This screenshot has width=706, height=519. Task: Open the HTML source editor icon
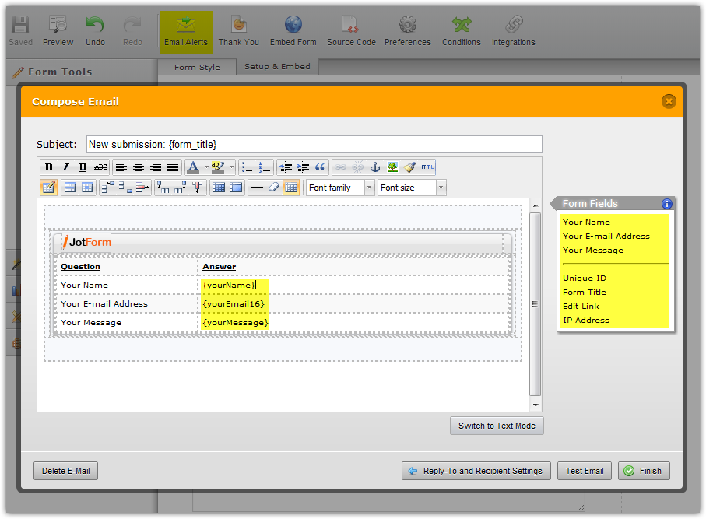click(427, 167)
